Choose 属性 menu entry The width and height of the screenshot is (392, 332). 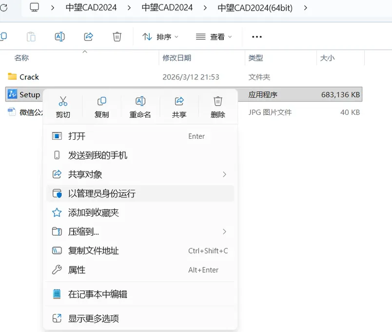[140, 270]
